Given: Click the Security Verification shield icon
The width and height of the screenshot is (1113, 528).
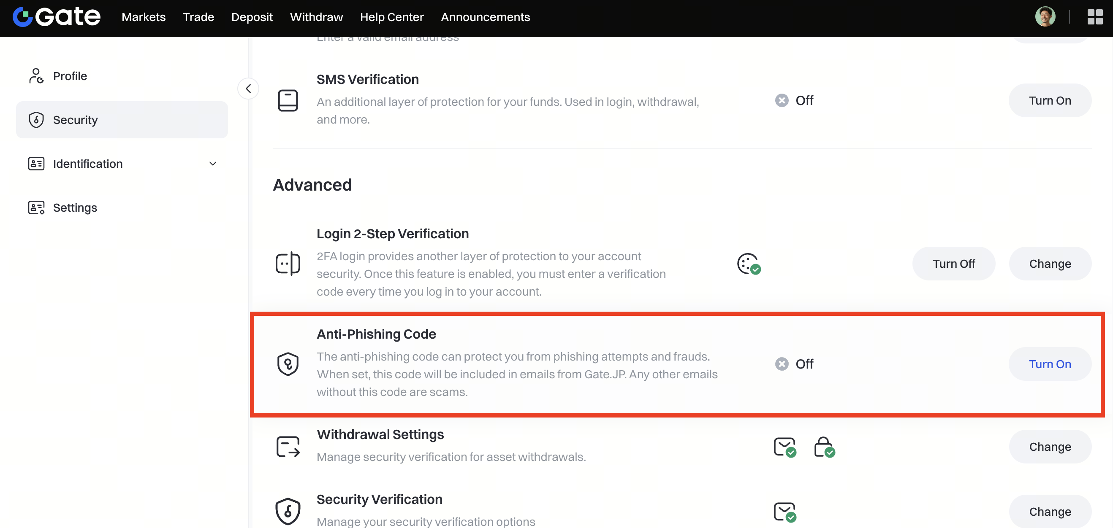Looking at the screenshot, I should [288, 511].
